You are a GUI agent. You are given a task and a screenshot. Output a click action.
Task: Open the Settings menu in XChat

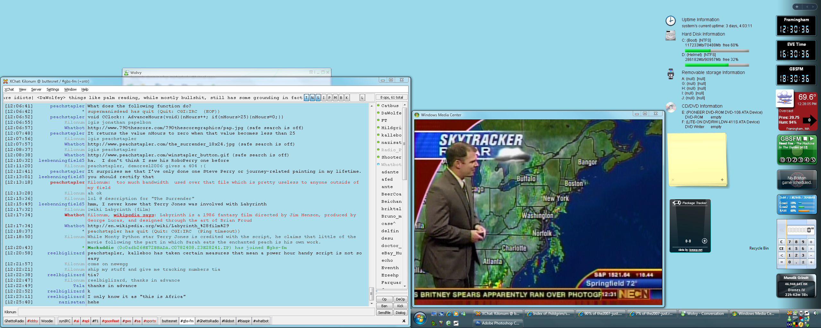click(53, 89)
